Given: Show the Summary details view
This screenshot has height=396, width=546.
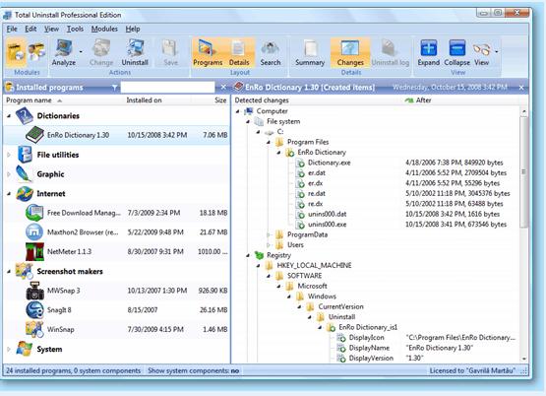Looking at the screenshot, I should point(310,52).
